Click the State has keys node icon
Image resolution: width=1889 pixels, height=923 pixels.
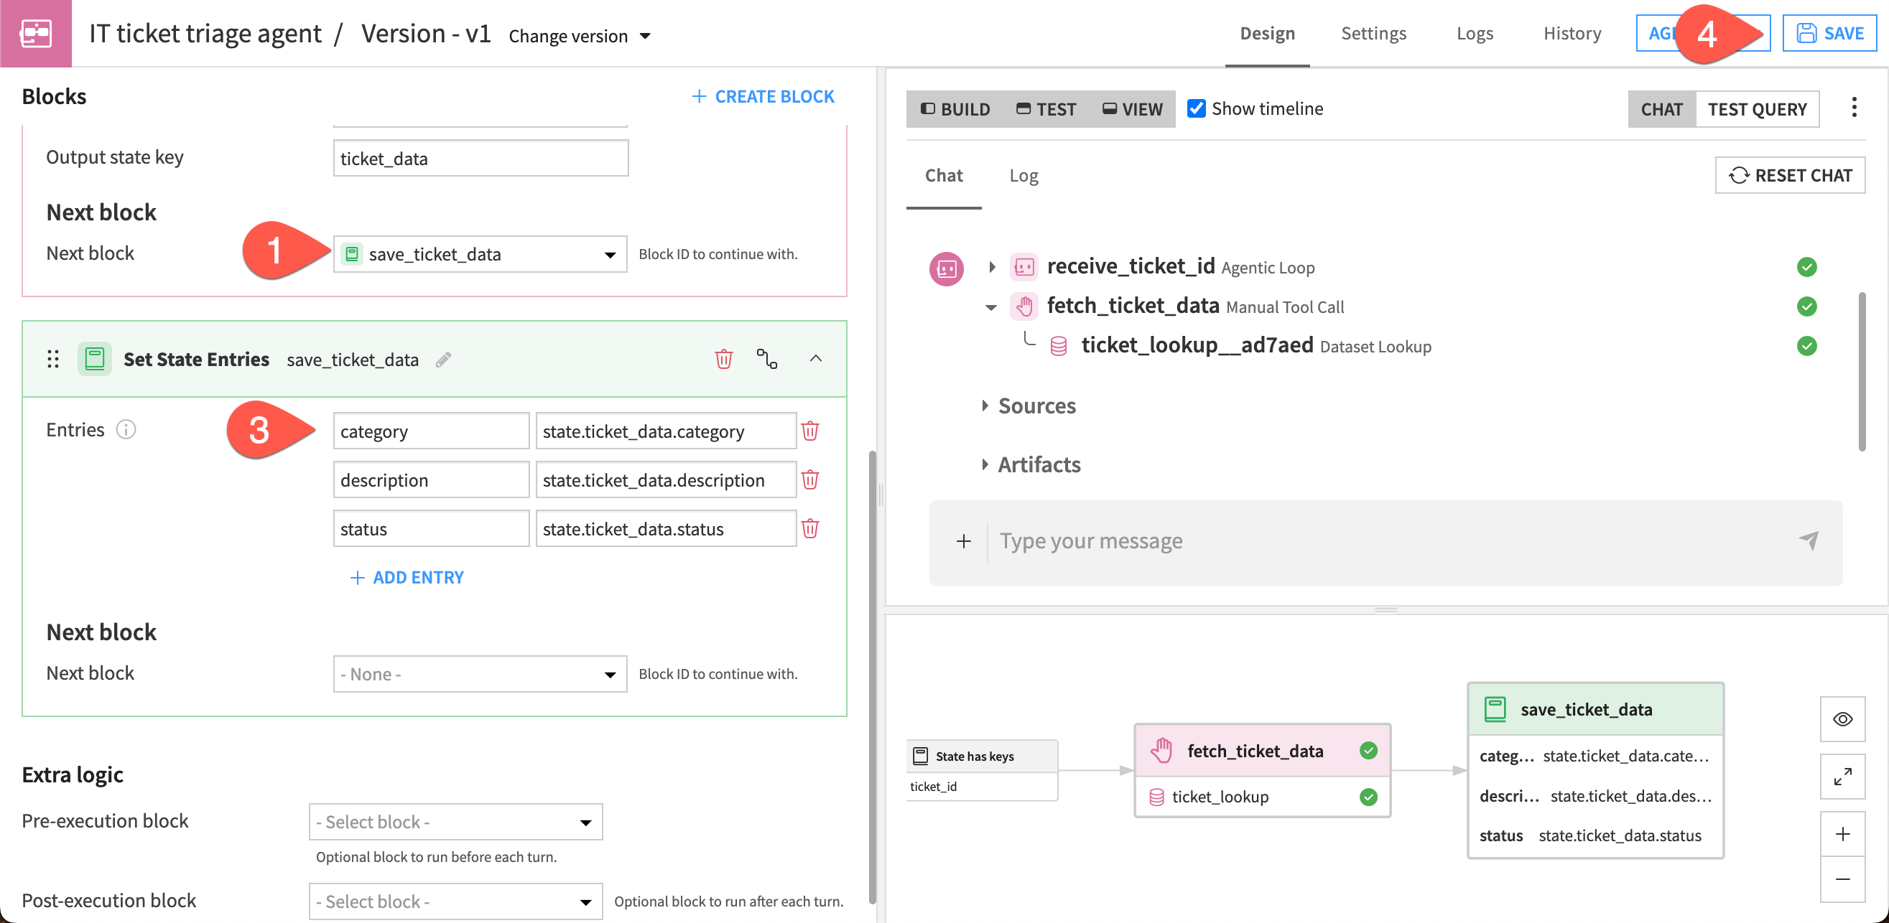(919, 756)
